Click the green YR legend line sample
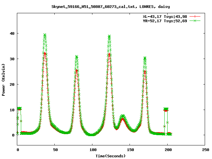This screenshot has width=212, height=159. 195,21
